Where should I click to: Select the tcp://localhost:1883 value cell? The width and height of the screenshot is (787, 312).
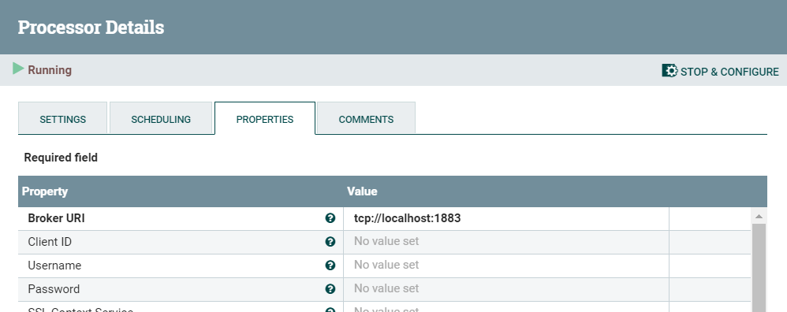(506, 219)
